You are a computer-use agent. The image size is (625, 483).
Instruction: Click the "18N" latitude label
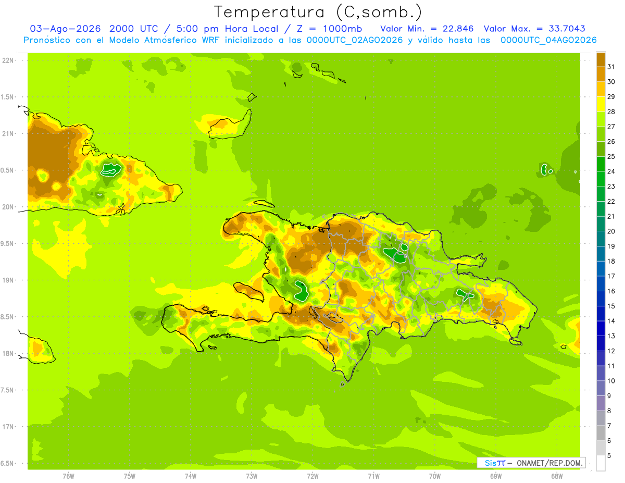[7, 353]
